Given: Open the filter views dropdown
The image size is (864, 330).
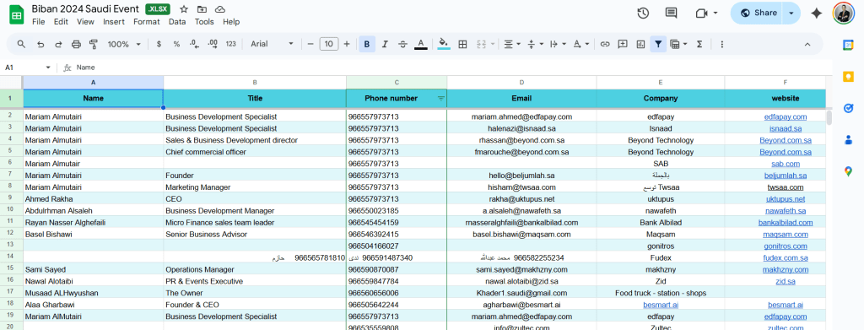Looking at the screenshot, I should click(x=678, y=44).
